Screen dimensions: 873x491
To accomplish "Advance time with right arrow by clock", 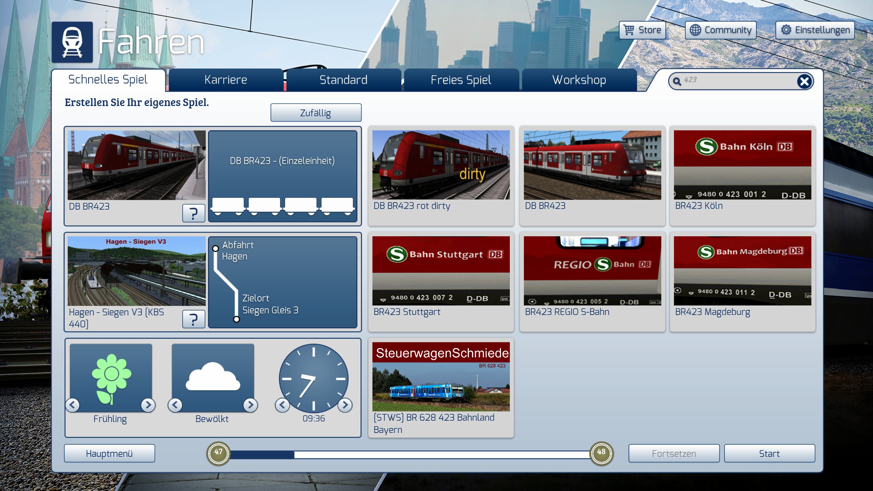I will [345, 405].
